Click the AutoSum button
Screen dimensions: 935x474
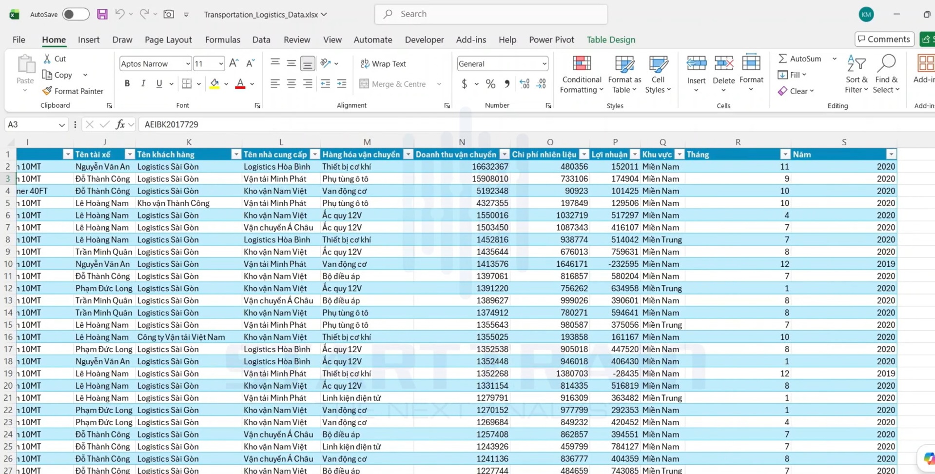[x=800, y=59]
